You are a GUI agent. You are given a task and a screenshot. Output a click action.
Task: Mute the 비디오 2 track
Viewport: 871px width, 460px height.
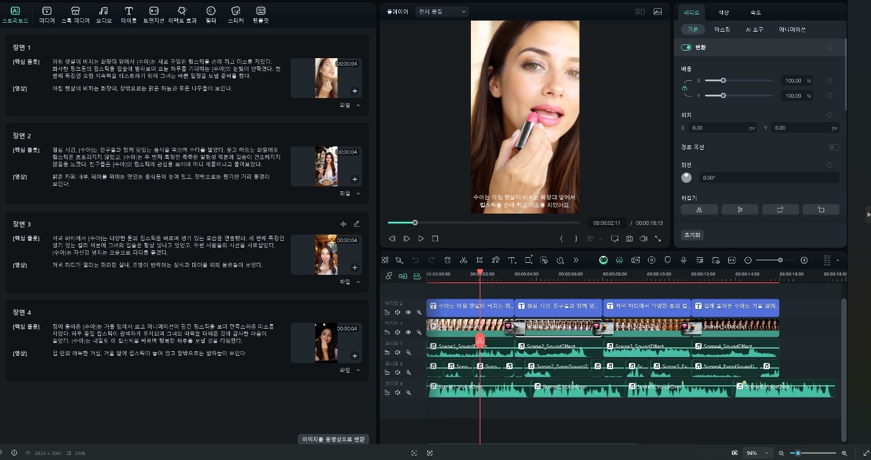point(398,312)
